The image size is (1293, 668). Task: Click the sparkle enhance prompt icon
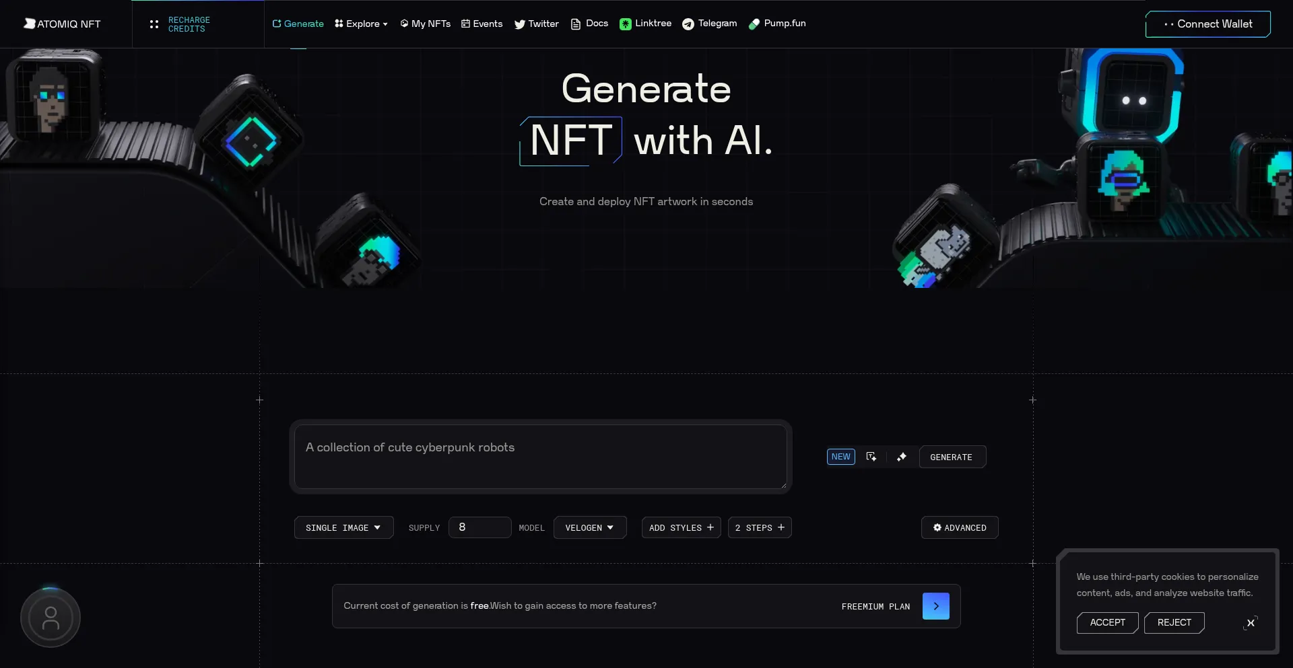coord(902,457)
